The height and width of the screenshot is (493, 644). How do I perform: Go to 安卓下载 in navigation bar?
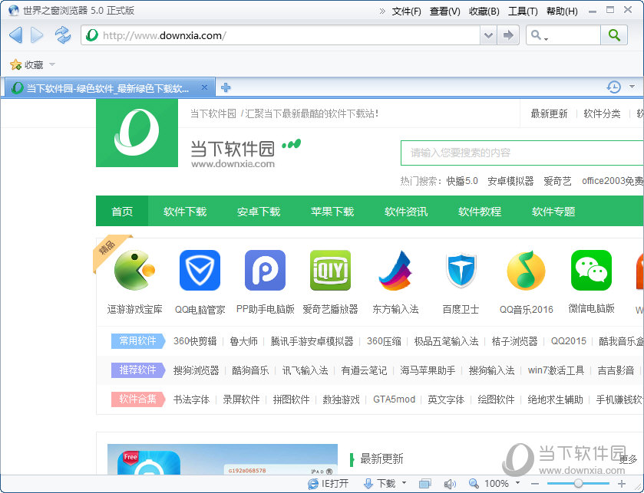259,211
